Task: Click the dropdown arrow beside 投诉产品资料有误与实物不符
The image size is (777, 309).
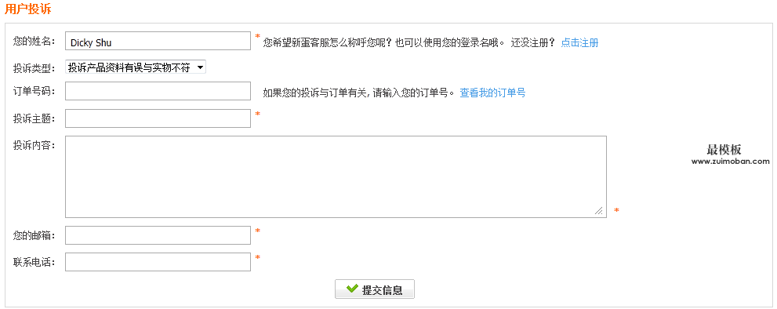Action: 200,67
